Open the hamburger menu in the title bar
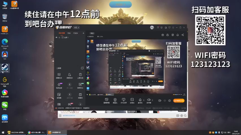This screenshot has height=135, width=241. click(173, 28)
